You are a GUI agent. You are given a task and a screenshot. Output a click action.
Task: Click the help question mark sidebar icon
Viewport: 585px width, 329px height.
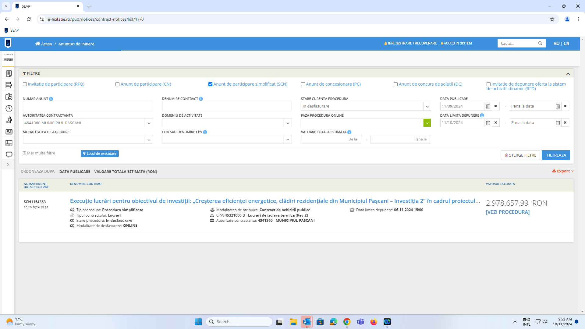click(9, 108)
